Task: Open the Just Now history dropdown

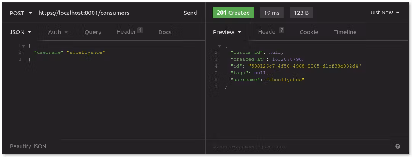Action: (384, 13)
